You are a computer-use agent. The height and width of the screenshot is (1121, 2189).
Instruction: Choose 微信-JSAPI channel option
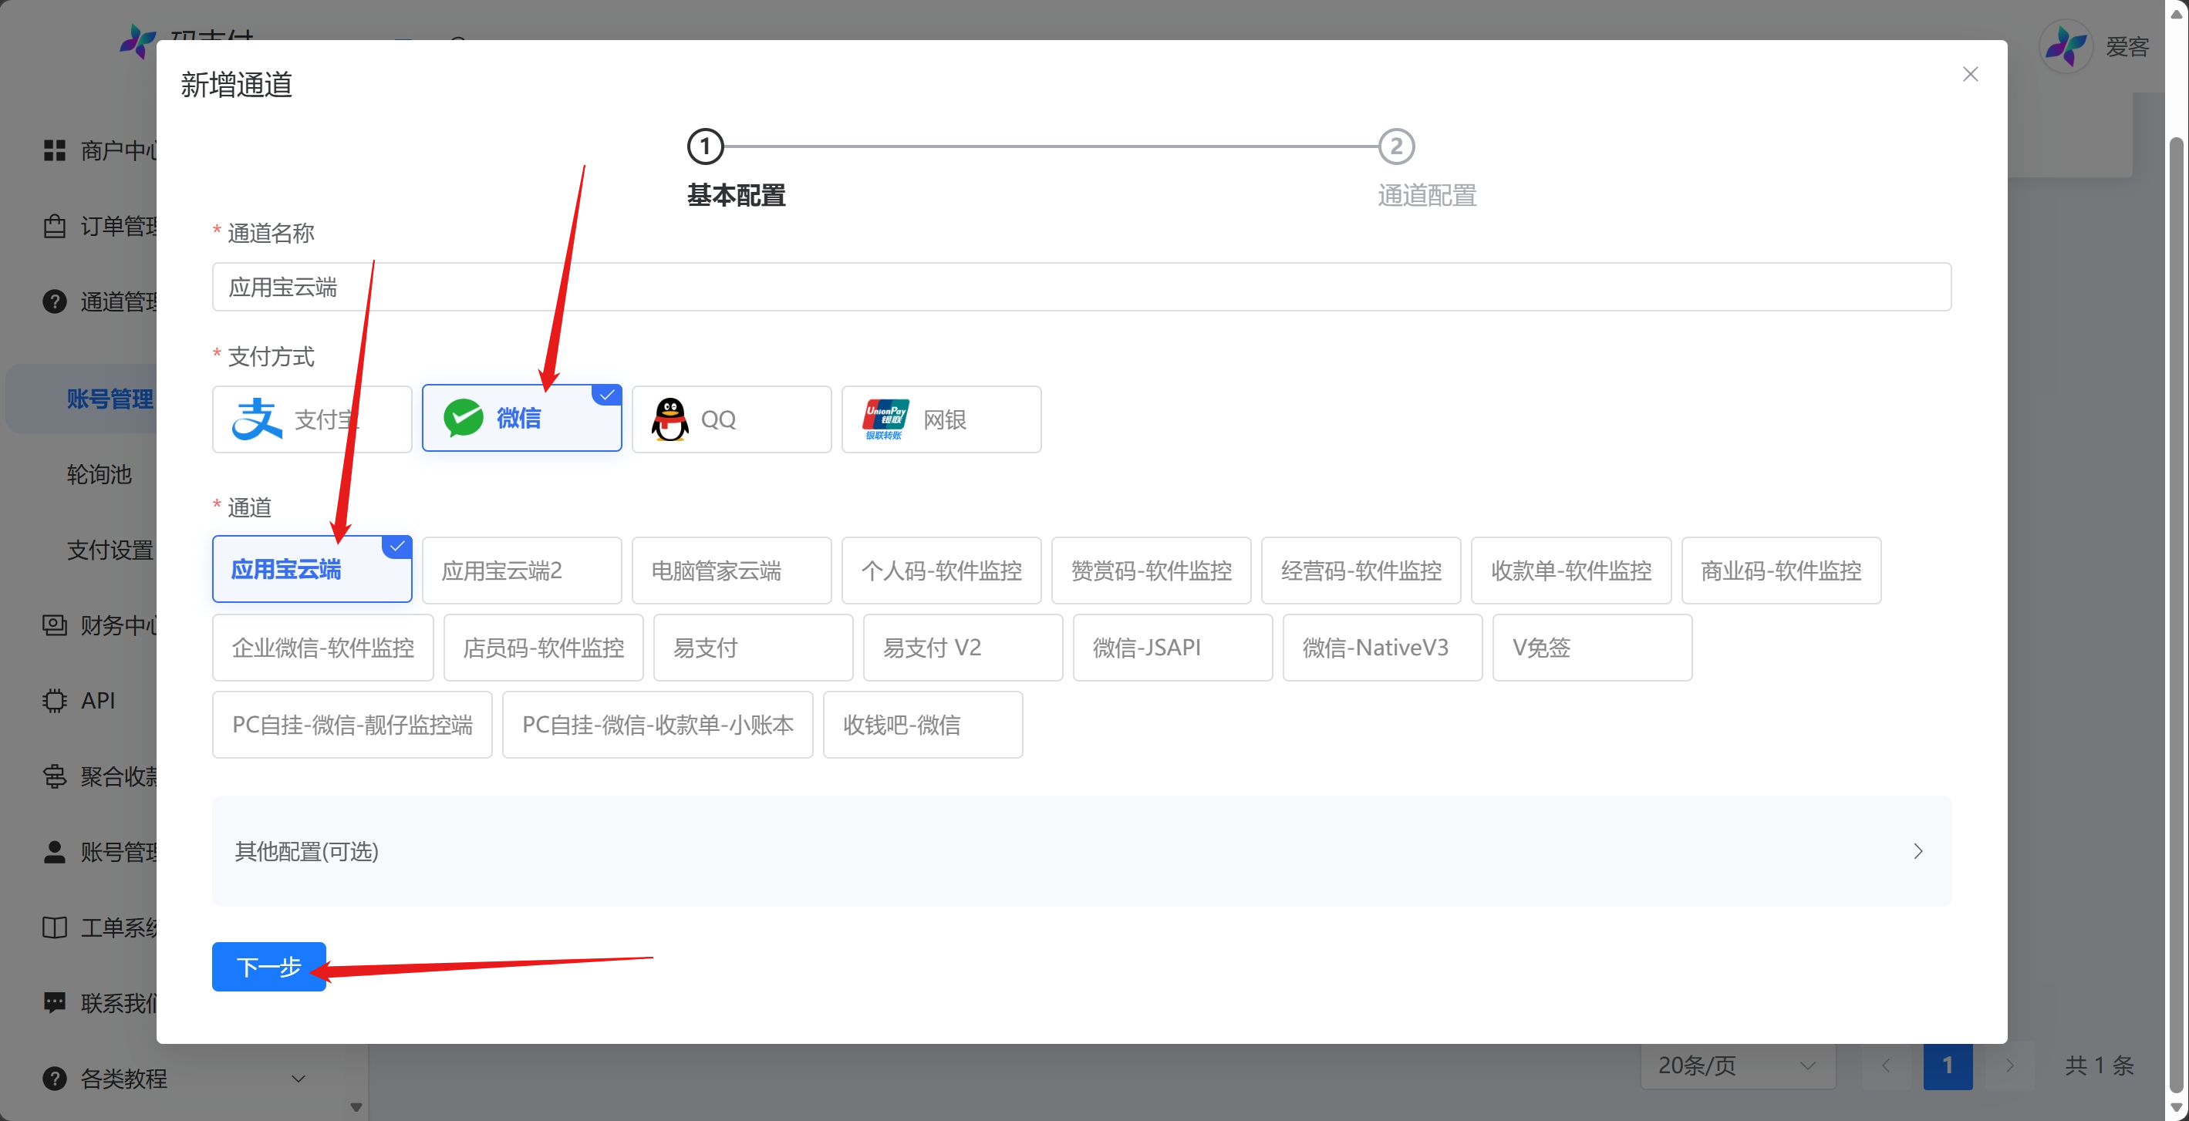(x=1172, y=647)
